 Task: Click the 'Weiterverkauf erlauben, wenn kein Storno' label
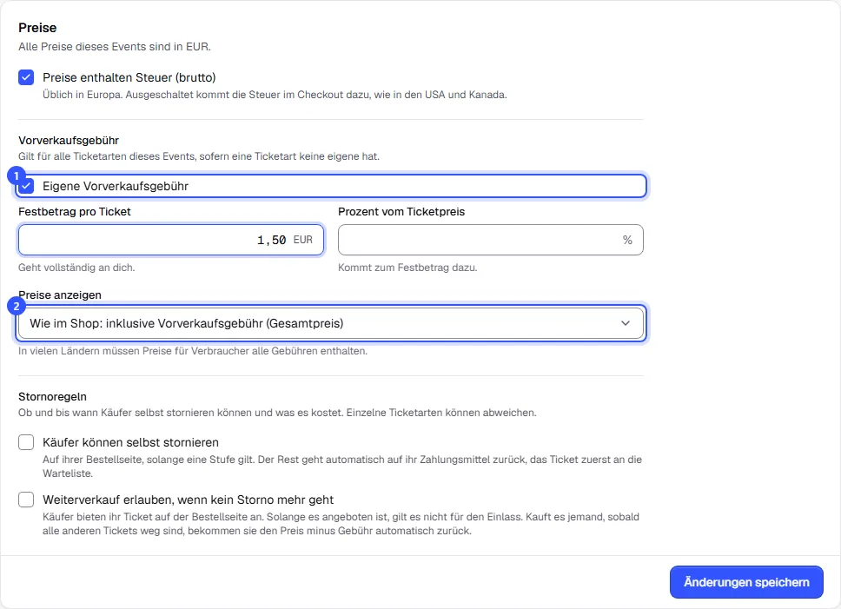click(189, 500)
